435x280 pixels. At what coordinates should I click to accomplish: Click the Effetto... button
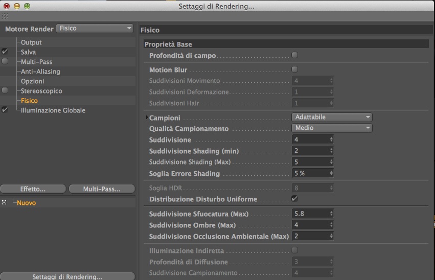click(33, 189)
